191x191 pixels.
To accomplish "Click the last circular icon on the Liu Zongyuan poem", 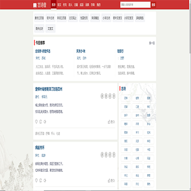I will pos(114,96).
